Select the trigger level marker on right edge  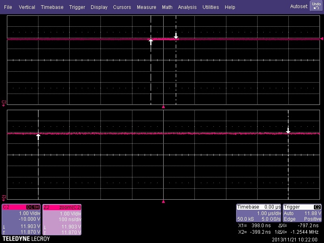coord(322,39)
